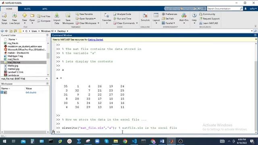This screenshot has height=145, width=258.
Task: Click Current Folder horizontal scrollbar
Action: [x=25, y=132]
